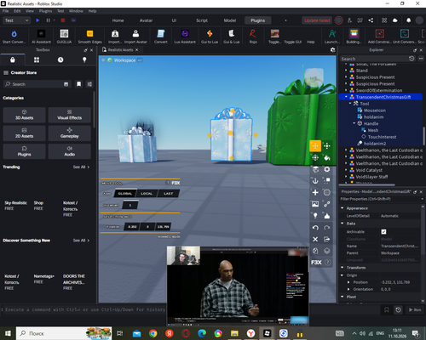Collapse the Tool node in Explorer
The height and width of the screenshot is (340, 426).
point(350,104)
